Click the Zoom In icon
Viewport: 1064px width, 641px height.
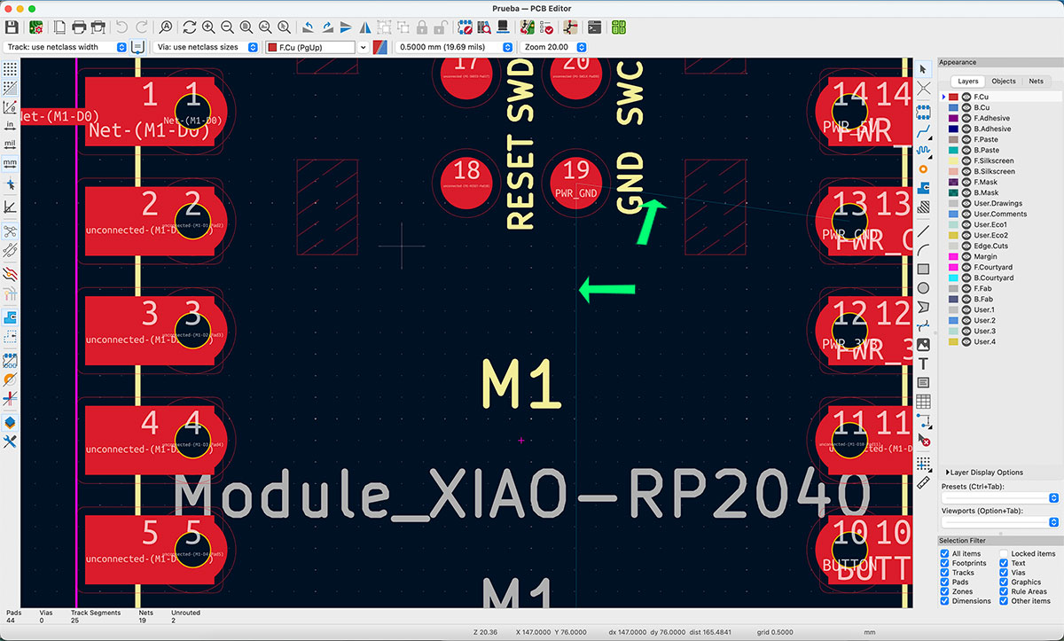[208, 27]
